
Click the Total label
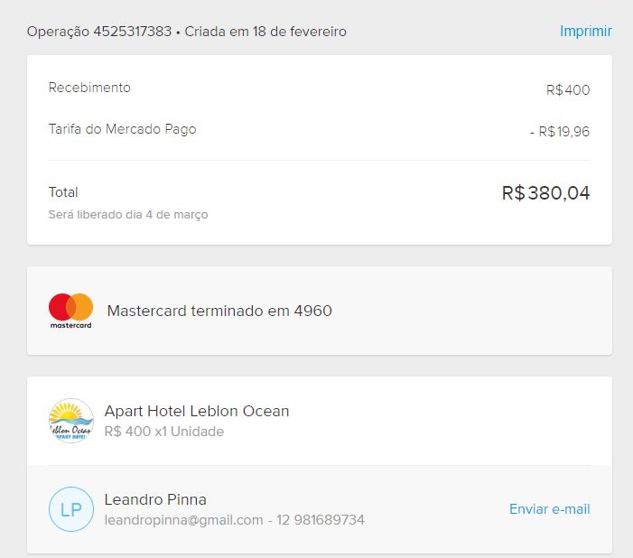pos(63,192)
